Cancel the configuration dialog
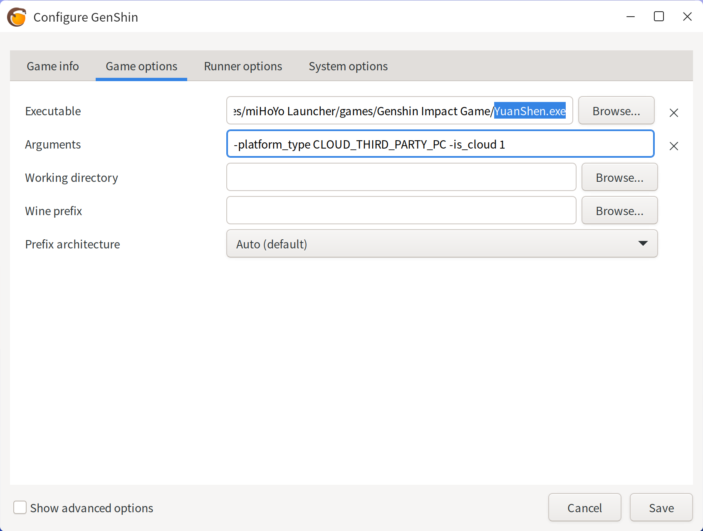Screen dimensions: 703x531 coord(584,508)
